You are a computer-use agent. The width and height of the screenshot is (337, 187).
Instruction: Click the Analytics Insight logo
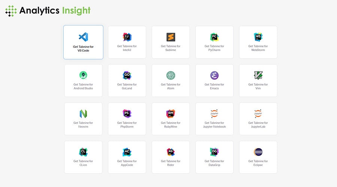(48, 10)
